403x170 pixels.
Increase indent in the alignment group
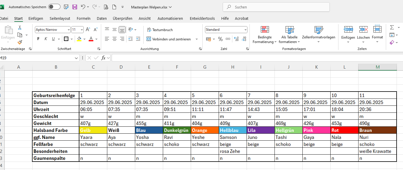pyautogui.click(x=138, y=39)
